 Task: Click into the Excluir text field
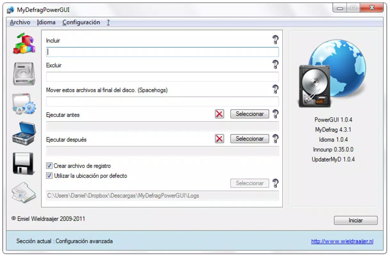click(162, 77)
